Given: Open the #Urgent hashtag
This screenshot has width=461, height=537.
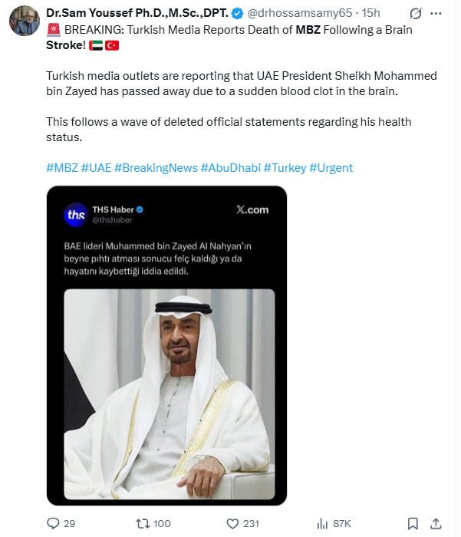Looking at the screenshot, I should point(331,167).
